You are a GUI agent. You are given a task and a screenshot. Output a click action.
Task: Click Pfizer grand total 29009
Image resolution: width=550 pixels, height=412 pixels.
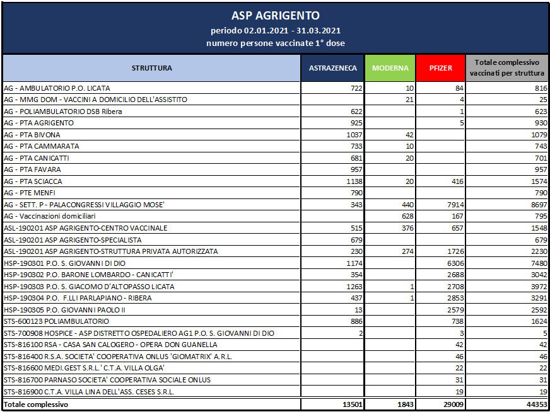(x=455, y=404)
